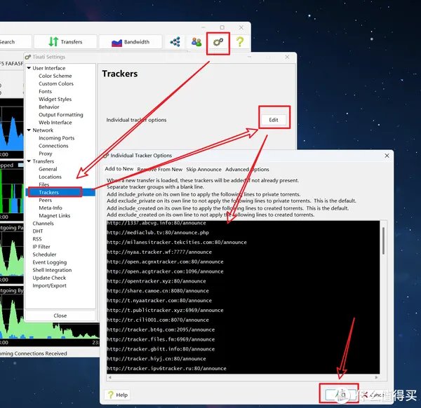The width and height of the screenshot is (421, 408).
Task: Collapse the Network tree section
Action: tap(29, 130)
